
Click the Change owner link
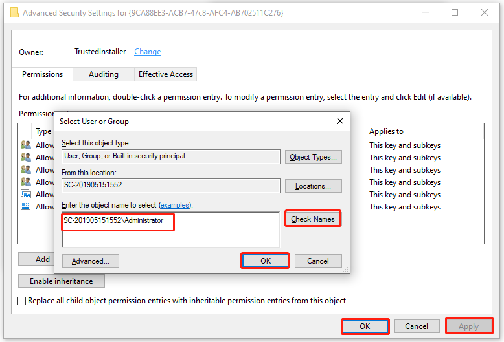pos(148,52)
